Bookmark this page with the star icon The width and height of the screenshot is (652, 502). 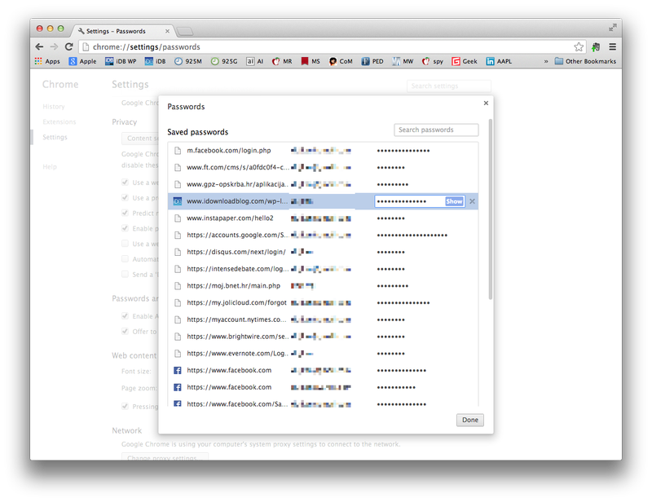(579, 47)
